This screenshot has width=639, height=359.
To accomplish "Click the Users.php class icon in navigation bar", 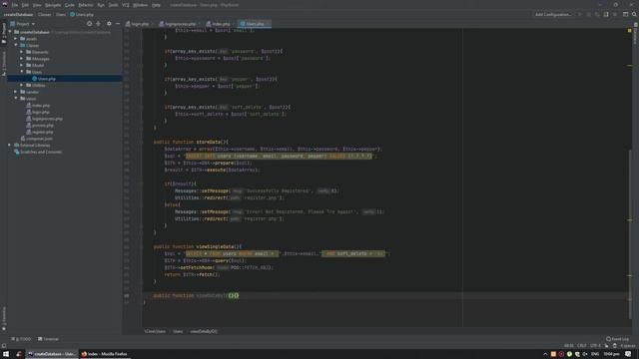I will (x=72, y=14).
